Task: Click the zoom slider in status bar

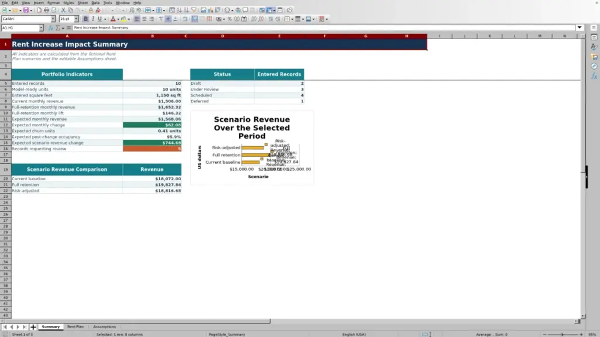Action: click(x=562, y=334)
